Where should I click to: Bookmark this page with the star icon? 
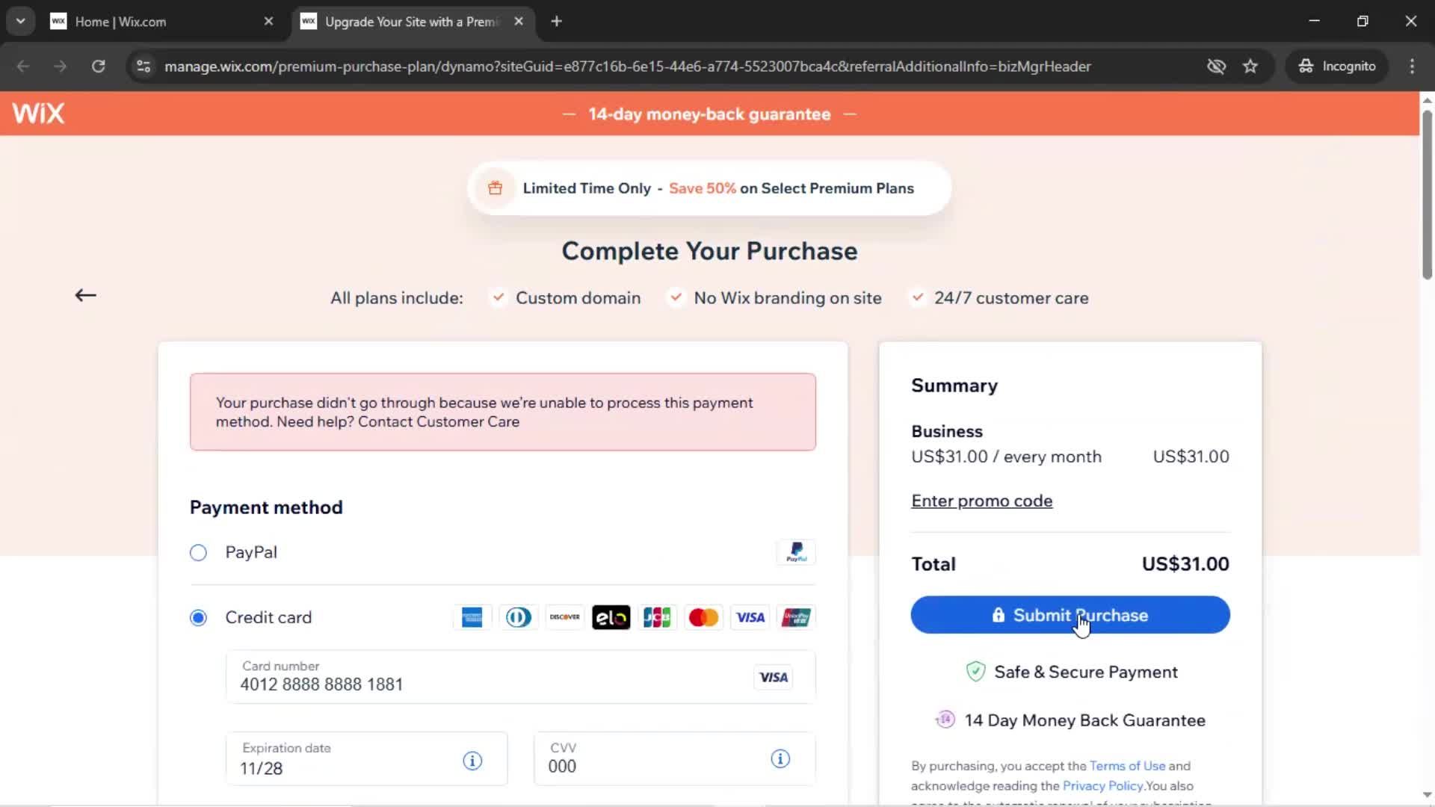(x=1250, y=66)
